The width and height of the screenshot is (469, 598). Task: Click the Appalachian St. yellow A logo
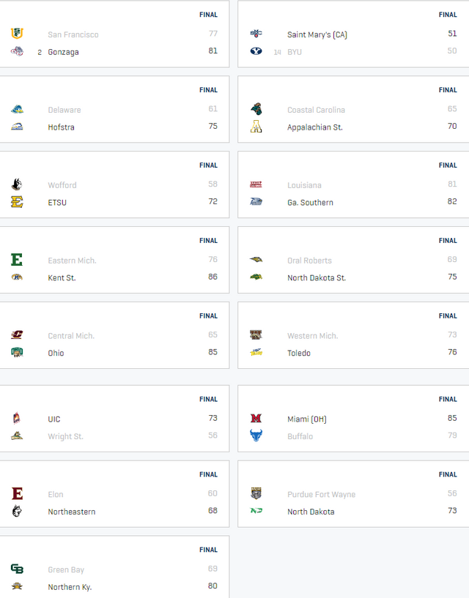coord(256,126)
